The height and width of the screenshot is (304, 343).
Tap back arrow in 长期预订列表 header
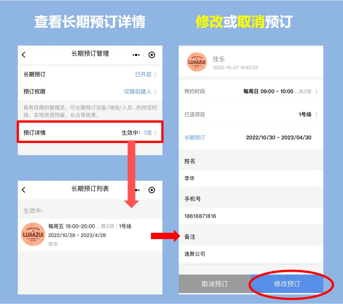[x=24, y=190]
